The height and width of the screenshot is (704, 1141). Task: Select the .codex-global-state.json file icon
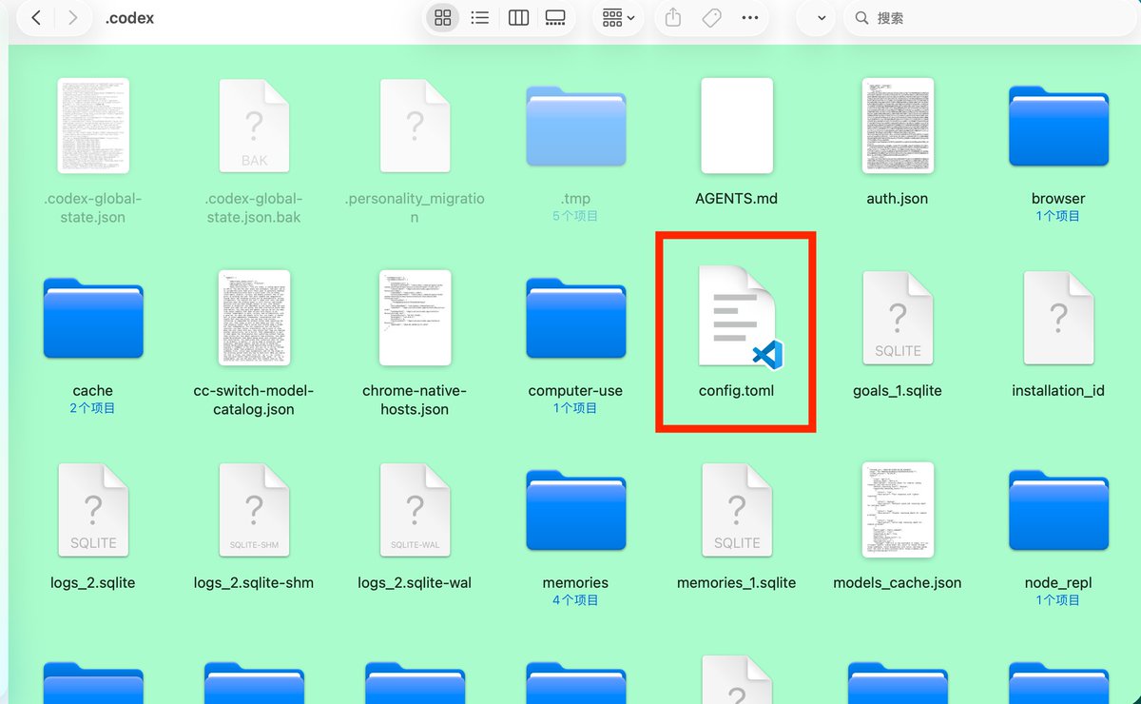(93, 126)
